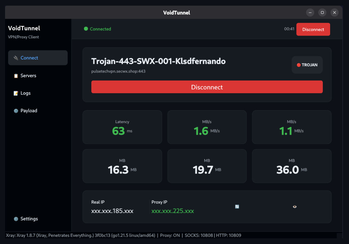349x244 pixels.
Task: Click the TROJAN protocol badge
Action: pyautogui.click(x=307, y=65)
